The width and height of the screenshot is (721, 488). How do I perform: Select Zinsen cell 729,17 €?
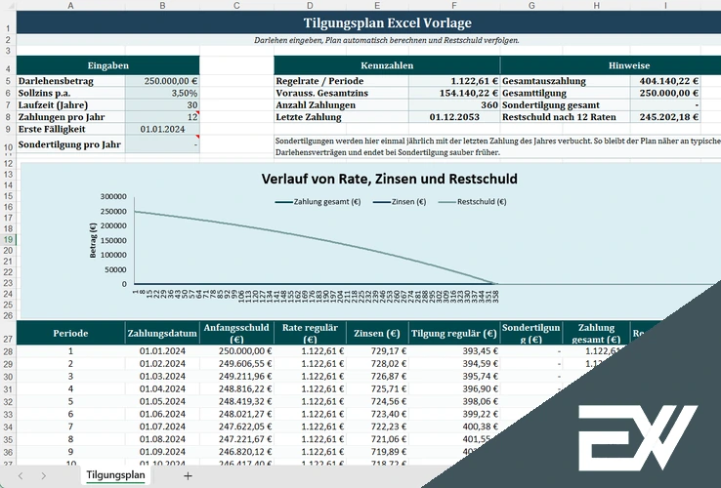[x=377, y=351]
